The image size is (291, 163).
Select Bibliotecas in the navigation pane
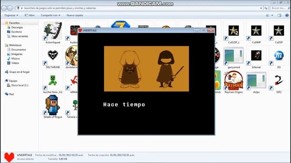[15, 45]
